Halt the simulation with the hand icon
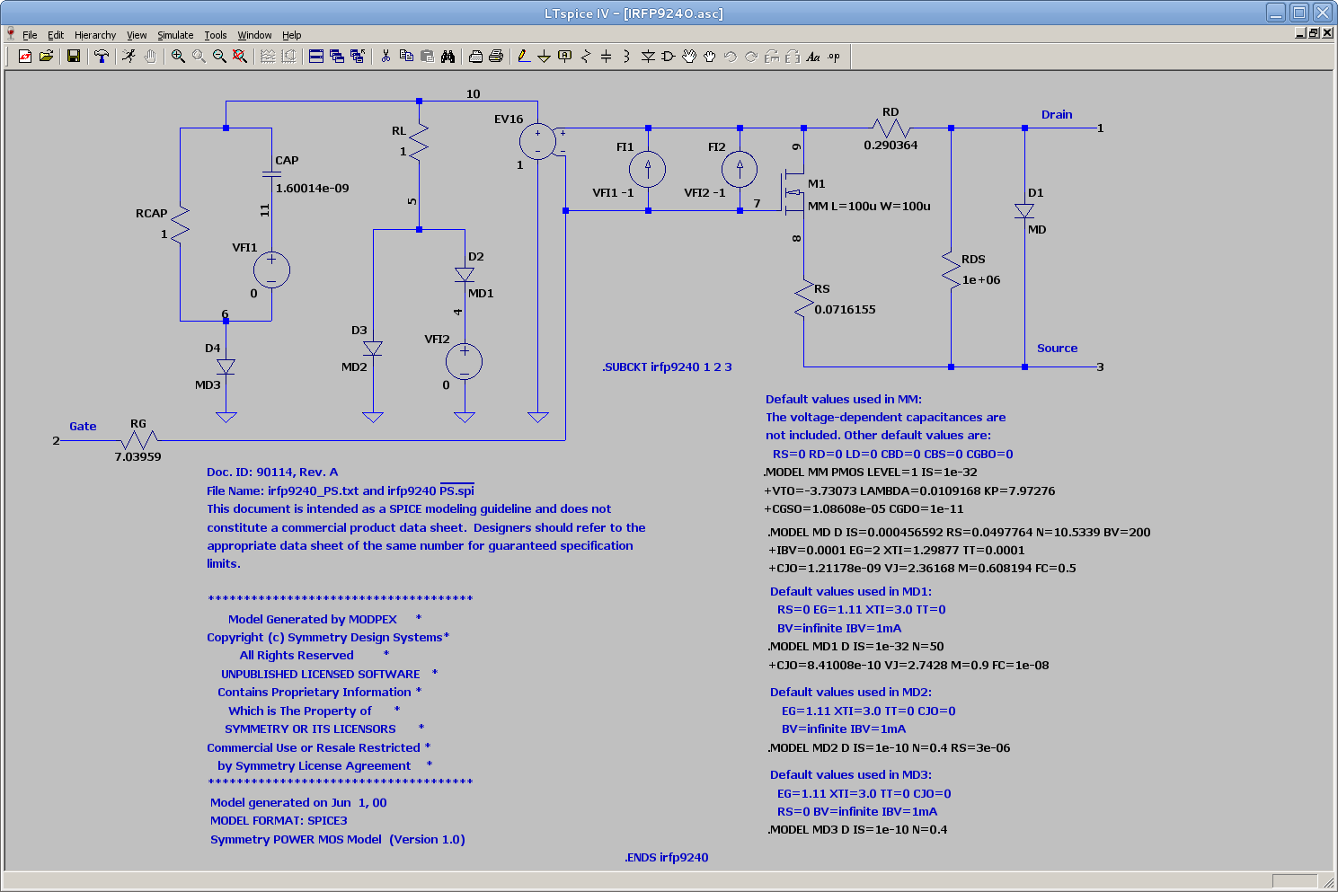This screenshot has height=892, width=1338. 150,57
